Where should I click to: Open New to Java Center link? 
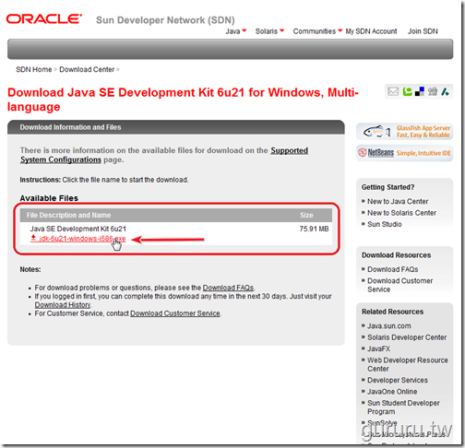pyautogui.click(x=398, y=201)
